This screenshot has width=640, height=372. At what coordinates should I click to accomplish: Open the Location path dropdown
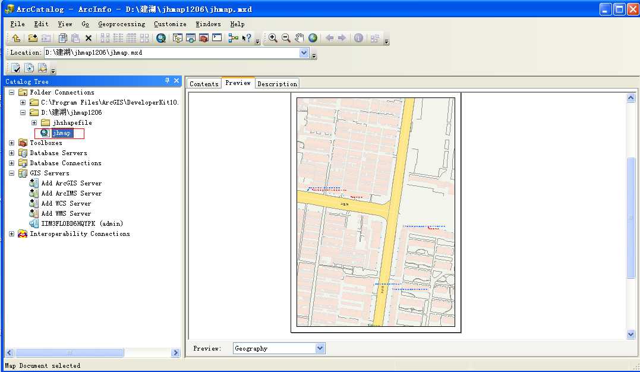pos(304,53)
